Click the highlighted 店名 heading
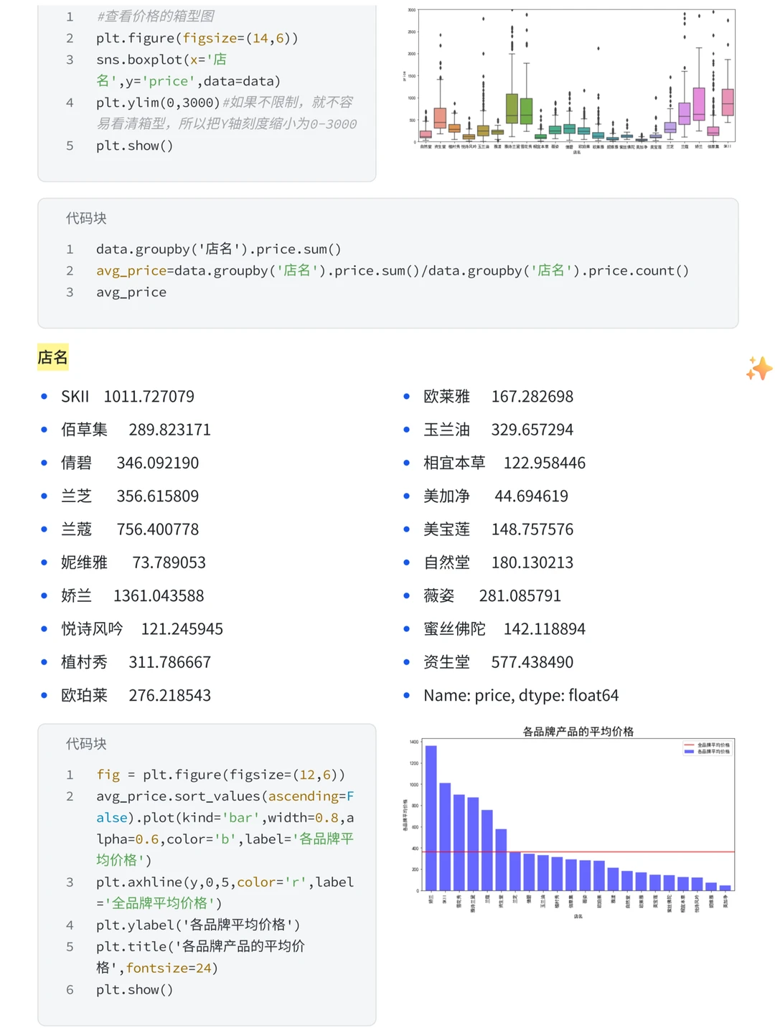 (x=52, y=357)
